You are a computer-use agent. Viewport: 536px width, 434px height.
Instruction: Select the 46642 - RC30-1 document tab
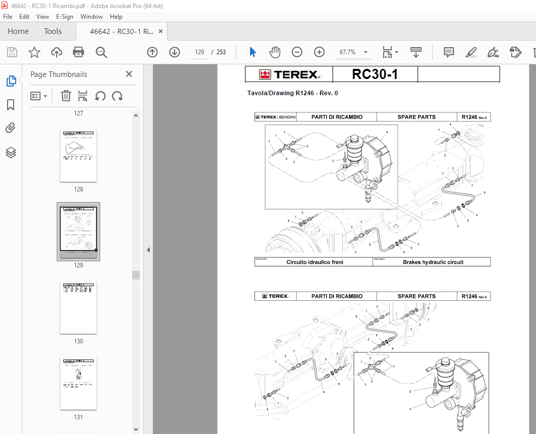pyautogui.click(x=121, y=31)
